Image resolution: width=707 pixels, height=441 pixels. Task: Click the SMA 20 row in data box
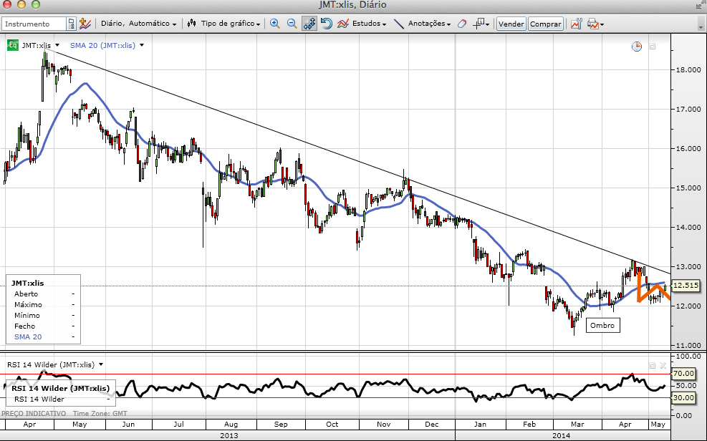pyautogui.click(x=43, y=337)
